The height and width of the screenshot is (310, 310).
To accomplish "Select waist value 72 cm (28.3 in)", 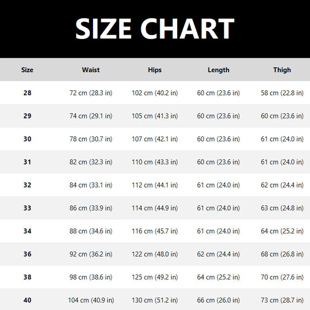I will point(91,93).
